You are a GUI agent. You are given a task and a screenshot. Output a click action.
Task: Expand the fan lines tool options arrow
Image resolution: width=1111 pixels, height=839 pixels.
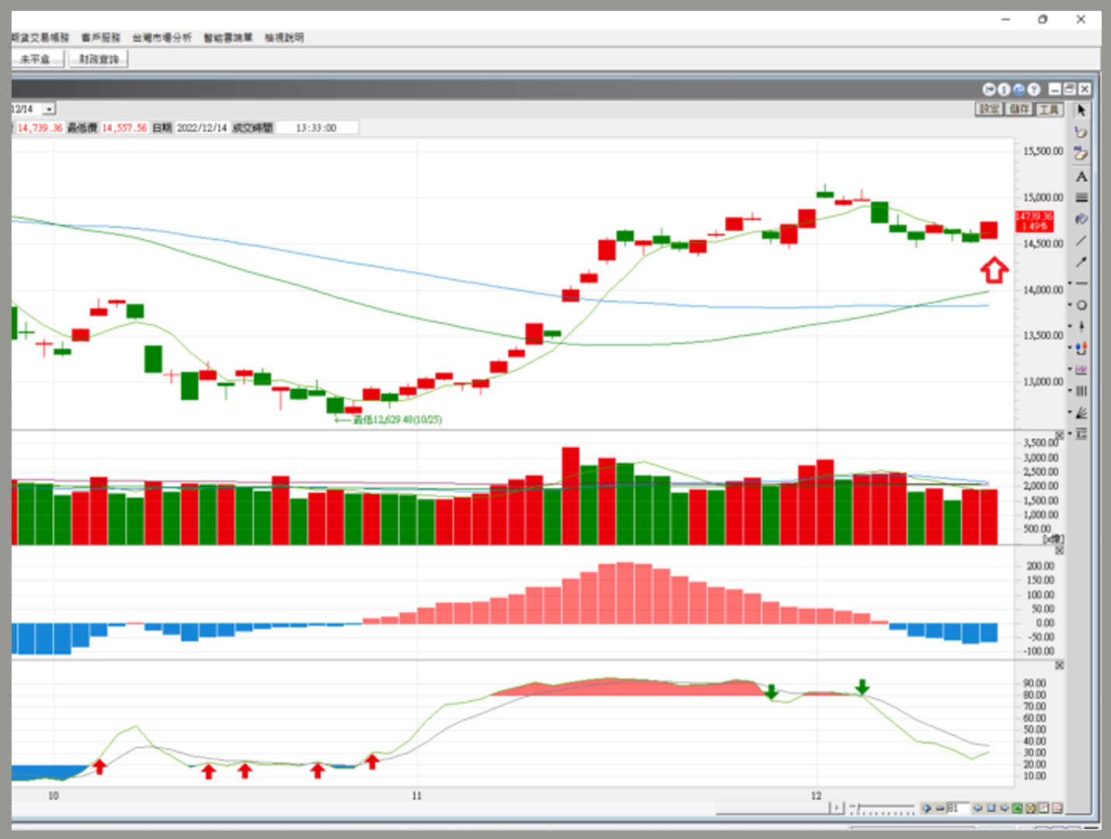click(1070, 413)
